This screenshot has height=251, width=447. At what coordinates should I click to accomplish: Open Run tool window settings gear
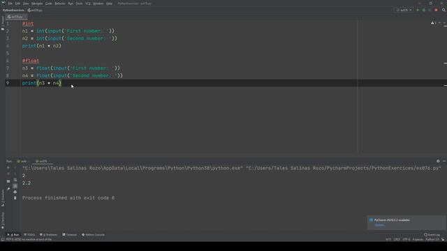click(438, 161)
